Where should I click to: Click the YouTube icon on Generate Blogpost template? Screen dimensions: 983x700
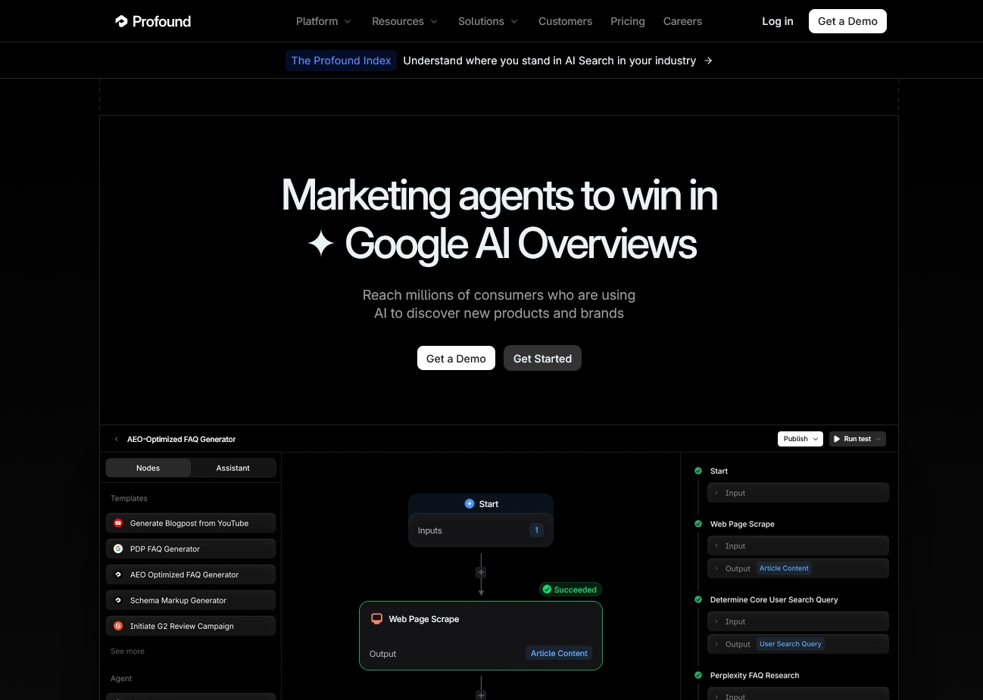[118, 523]
